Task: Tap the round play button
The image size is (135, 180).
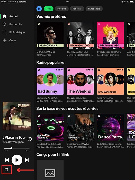Action: 17,160
